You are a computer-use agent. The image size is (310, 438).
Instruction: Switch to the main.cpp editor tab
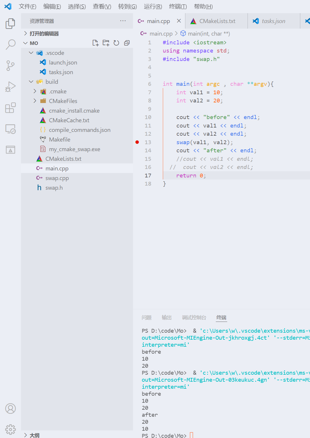(159, 21)
